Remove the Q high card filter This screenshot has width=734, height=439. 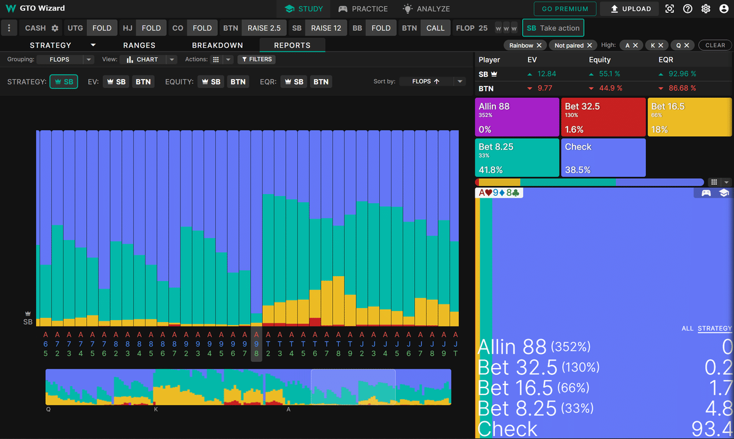pyautogui.click(x=686, y=45)
